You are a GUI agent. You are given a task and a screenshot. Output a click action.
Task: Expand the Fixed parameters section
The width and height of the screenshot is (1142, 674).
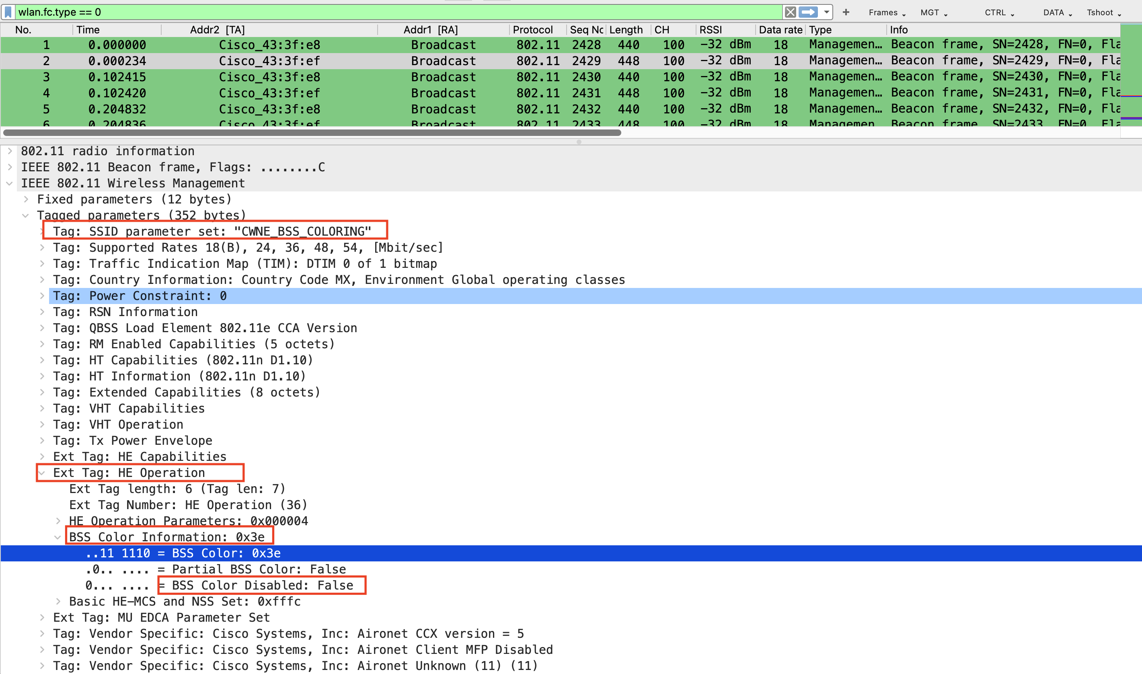25,199
